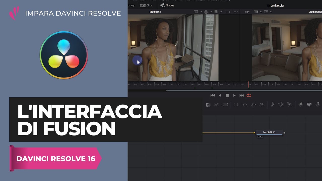Add a pMerge particle node
This screenshot has height=181, width=322.
click(x=281, y=104)
